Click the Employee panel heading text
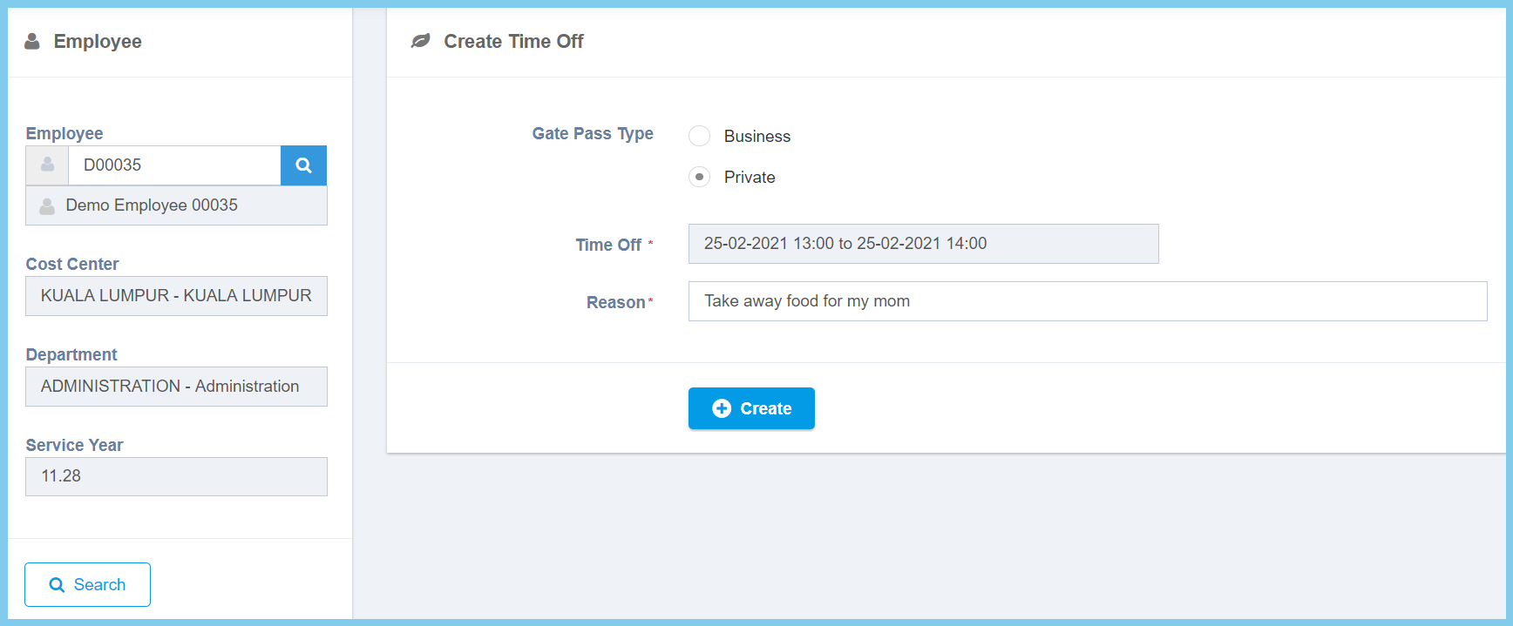The image size is (1513, 626). (x=98, y=41)
